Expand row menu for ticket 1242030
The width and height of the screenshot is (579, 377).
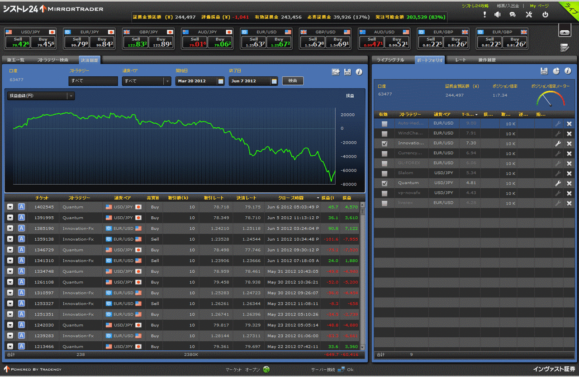click(10, 325)
